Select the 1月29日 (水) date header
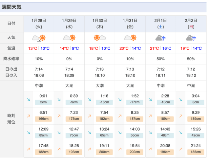210x159 pixels. 69,24
